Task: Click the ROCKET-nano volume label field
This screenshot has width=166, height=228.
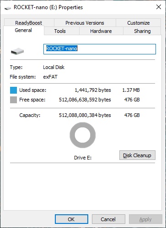Action: [100, 49]
